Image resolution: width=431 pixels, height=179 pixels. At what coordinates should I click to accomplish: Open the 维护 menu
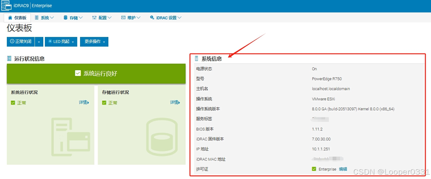coord(131,18)
